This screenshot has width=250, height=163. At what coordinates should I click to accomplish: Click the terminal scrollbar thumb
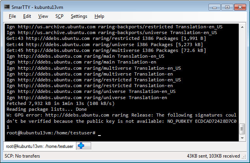tap(242, 129)
